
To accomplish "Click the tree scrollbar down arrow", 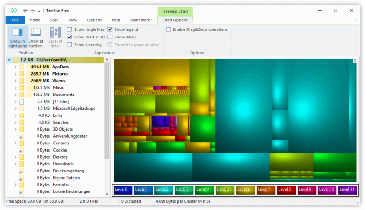I will (x=107, y=194).
